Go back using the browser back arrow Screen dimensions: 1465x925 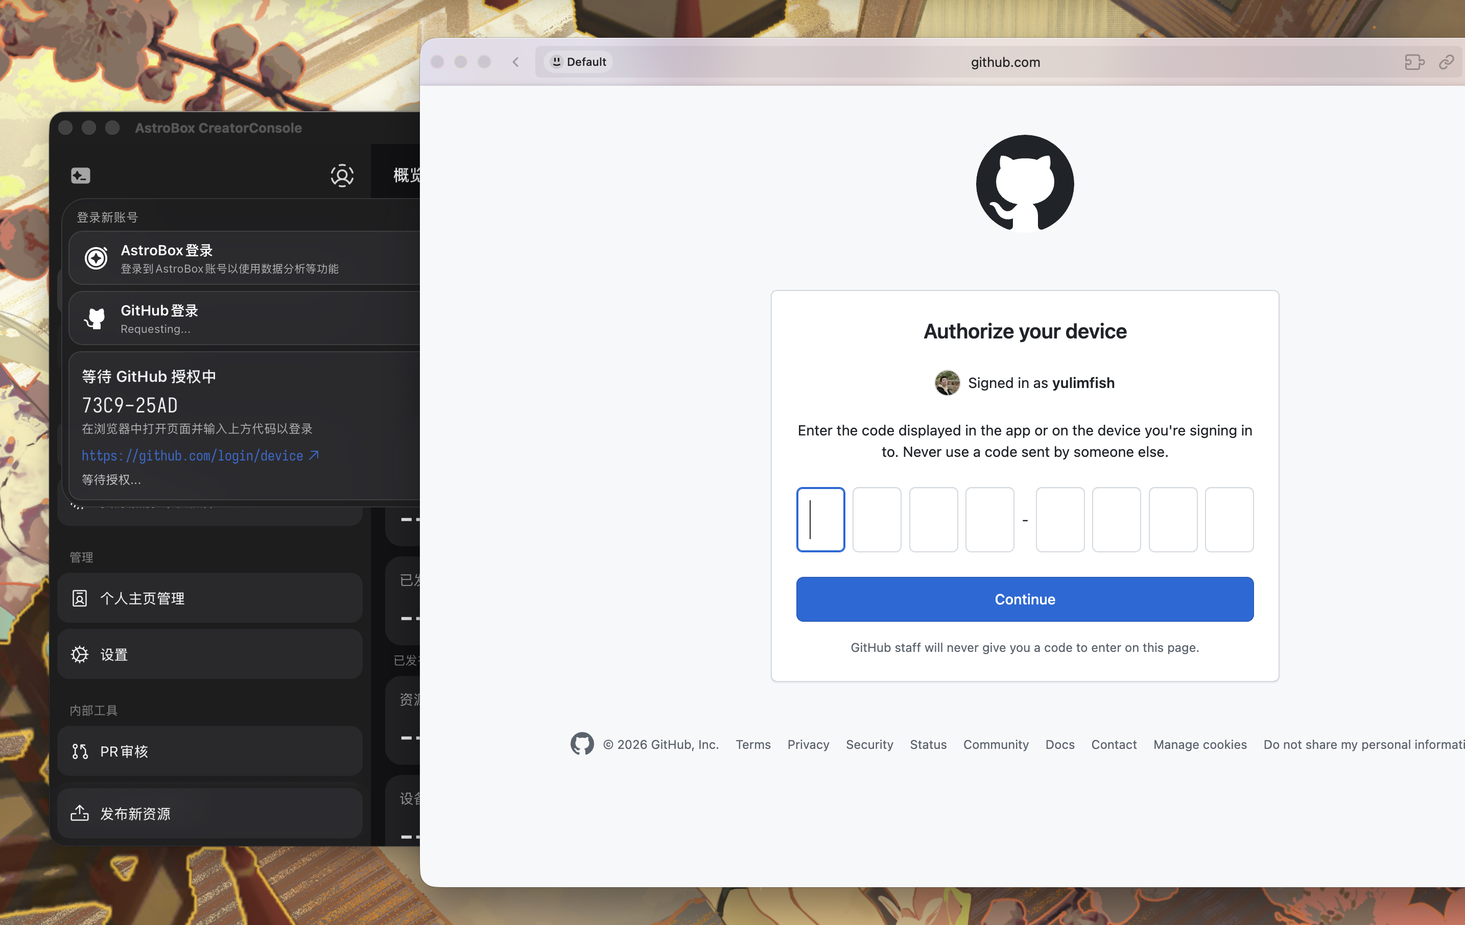coord(516,62)
